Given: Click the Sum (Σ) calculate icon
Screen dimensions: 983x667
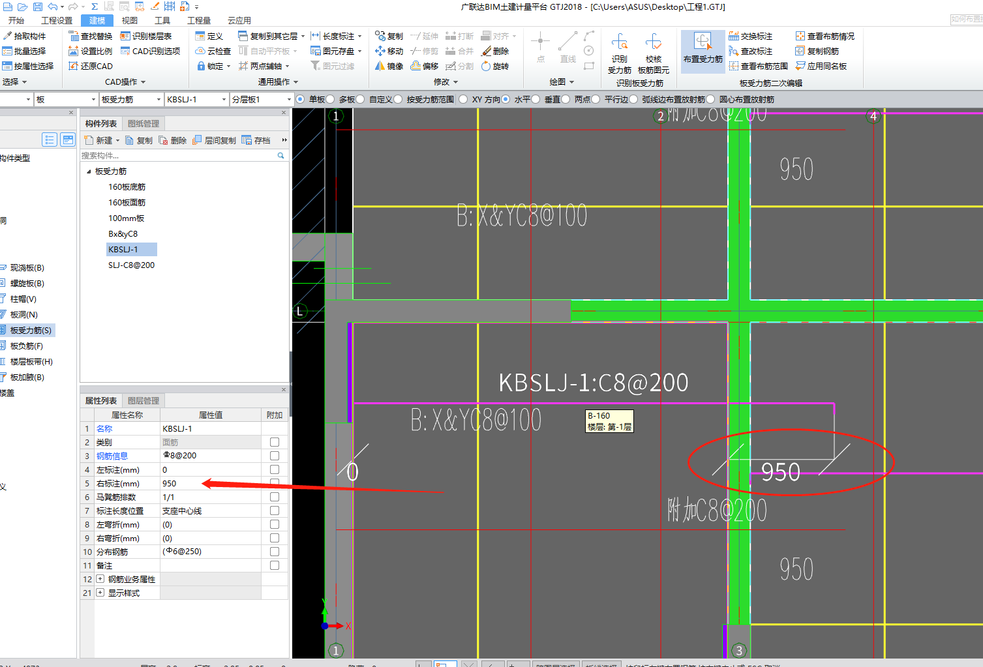Looking at the screenshot, I should pyautogui.click(x=94, y=7).
